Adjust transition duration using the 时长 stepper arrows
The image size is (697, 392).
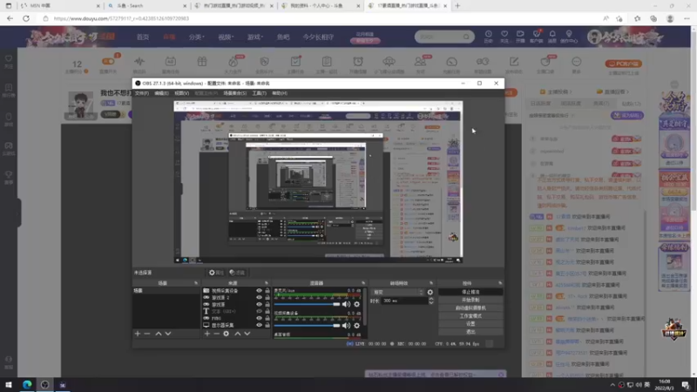pyautogui.click(x=430, y=301)
